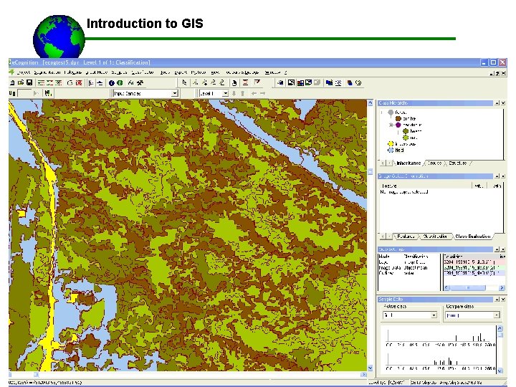The image size is (516, 387).
Task: Open the Classification menu
Action: 142,72
